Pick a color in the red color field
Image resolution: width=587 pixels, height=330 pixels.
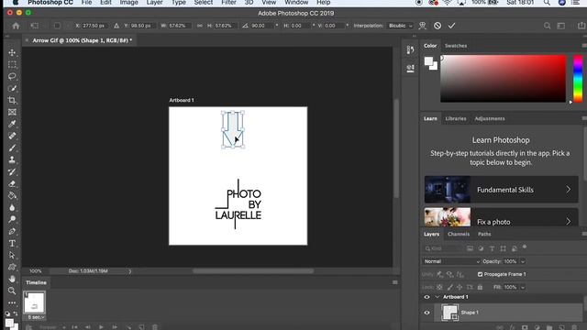(503, 79)
